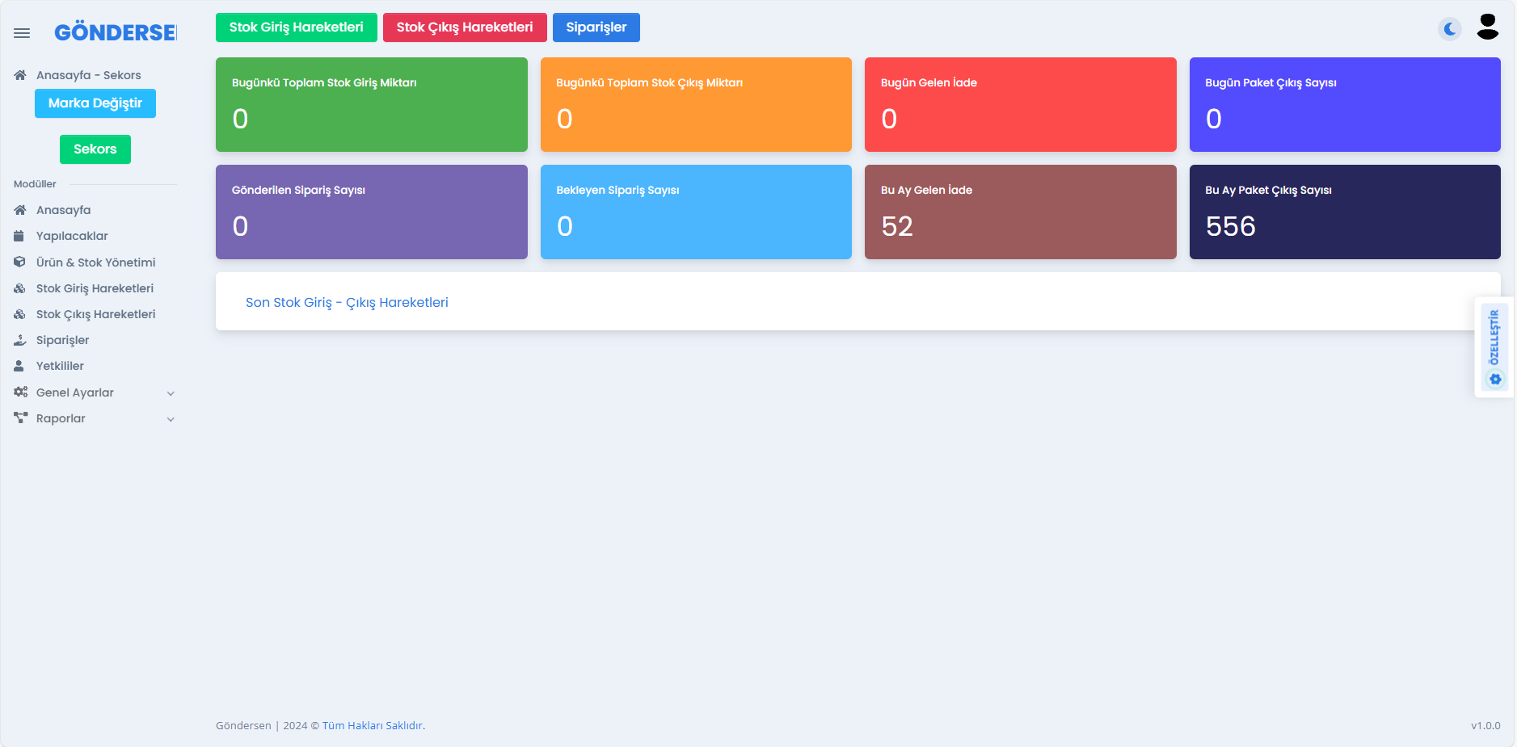Click the Stok Giriş Hareketleri cubes icon

19,288
